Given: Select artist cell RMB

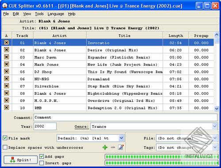Looking at the screenshot, I should click(x=60, y=108).
